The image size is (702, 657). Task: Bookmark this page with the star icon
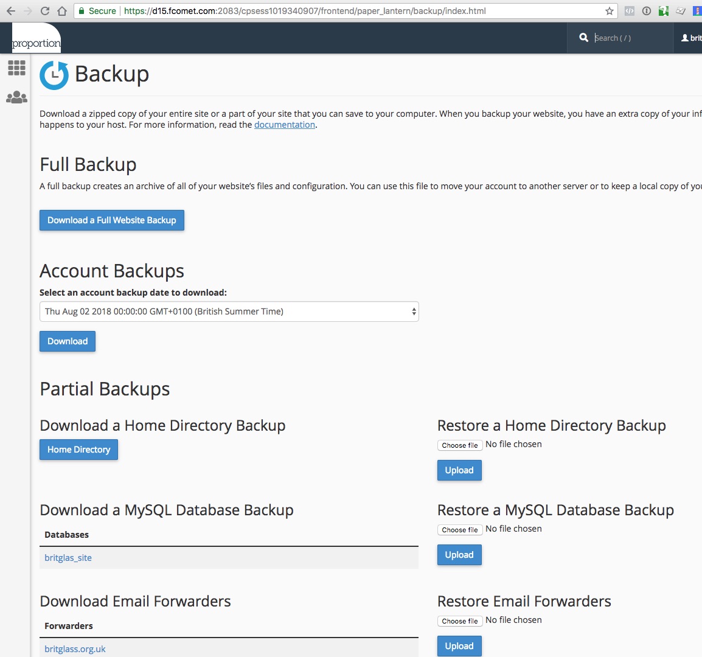(x=609, y=11)
